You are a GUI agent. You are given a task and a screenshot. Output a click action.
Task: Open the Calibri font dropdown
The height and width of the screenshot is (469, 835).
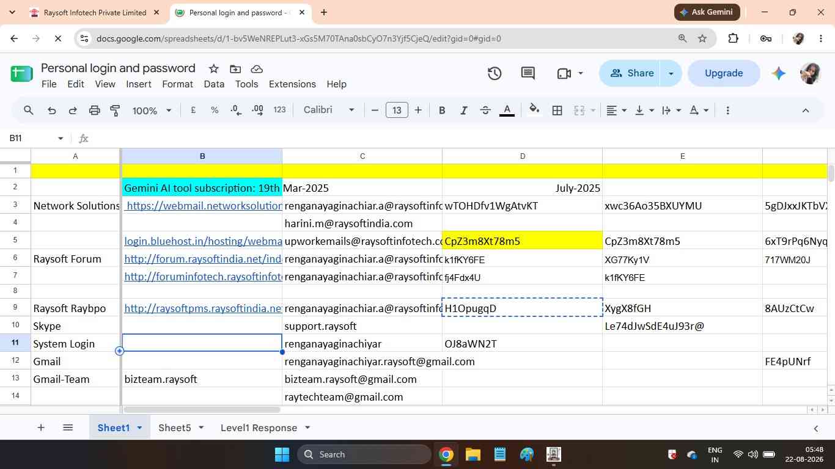(x=329, y=110)
